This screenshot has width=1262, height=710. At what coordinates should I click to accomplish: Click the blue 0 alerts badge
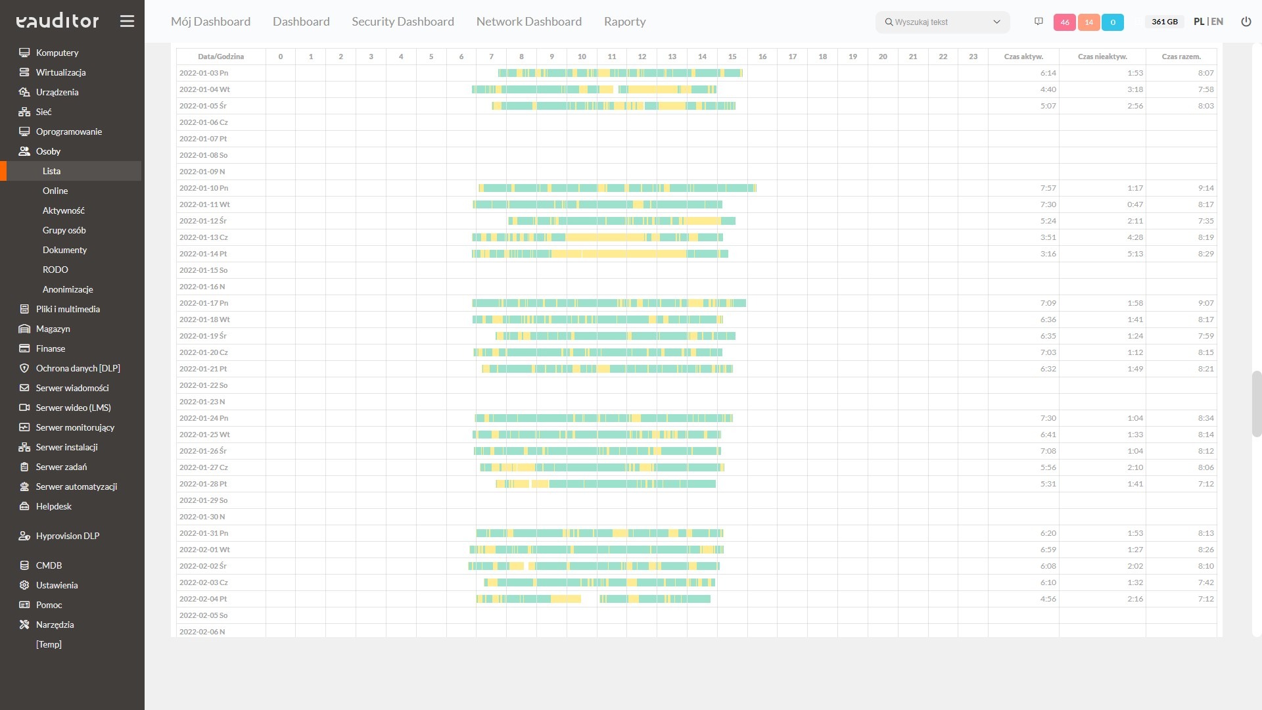pyautogui.click(x=1113, y=22)
